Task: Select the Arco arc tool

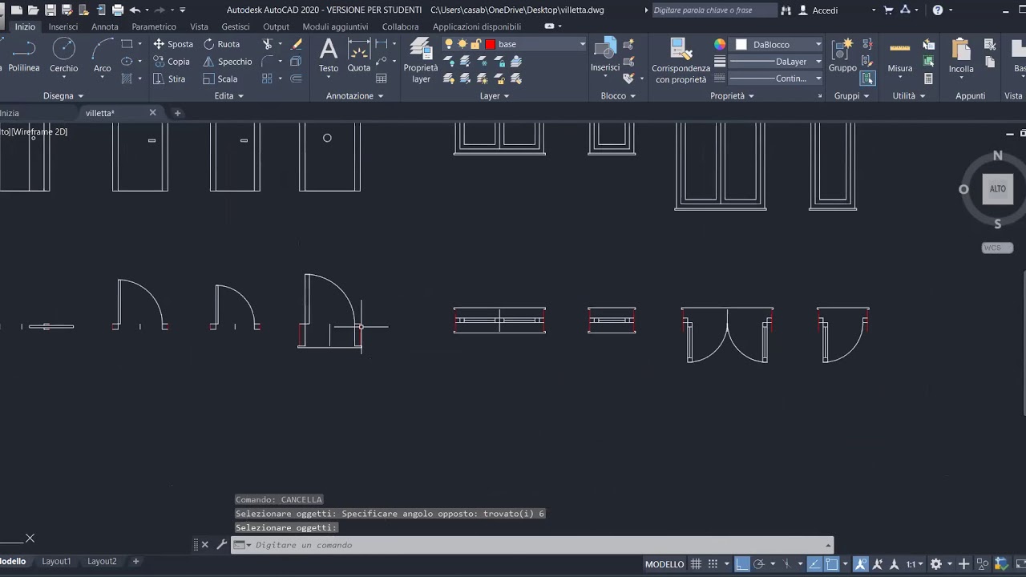Action: point(103,56)
